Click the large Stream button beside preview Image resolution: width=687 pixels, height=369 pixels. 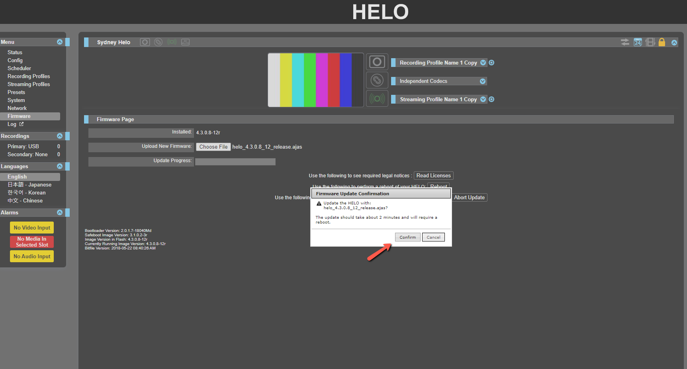point(377,98)
